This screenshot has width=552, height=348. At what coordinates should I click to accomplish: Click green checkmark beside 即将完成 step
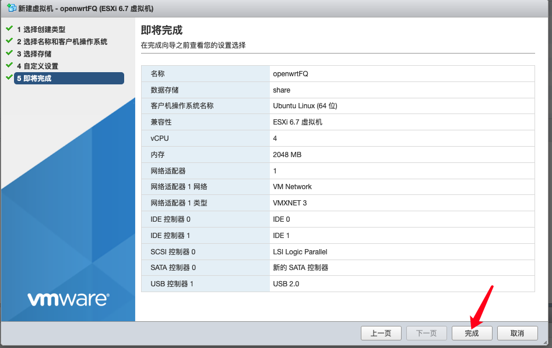(x=9, y=77)
